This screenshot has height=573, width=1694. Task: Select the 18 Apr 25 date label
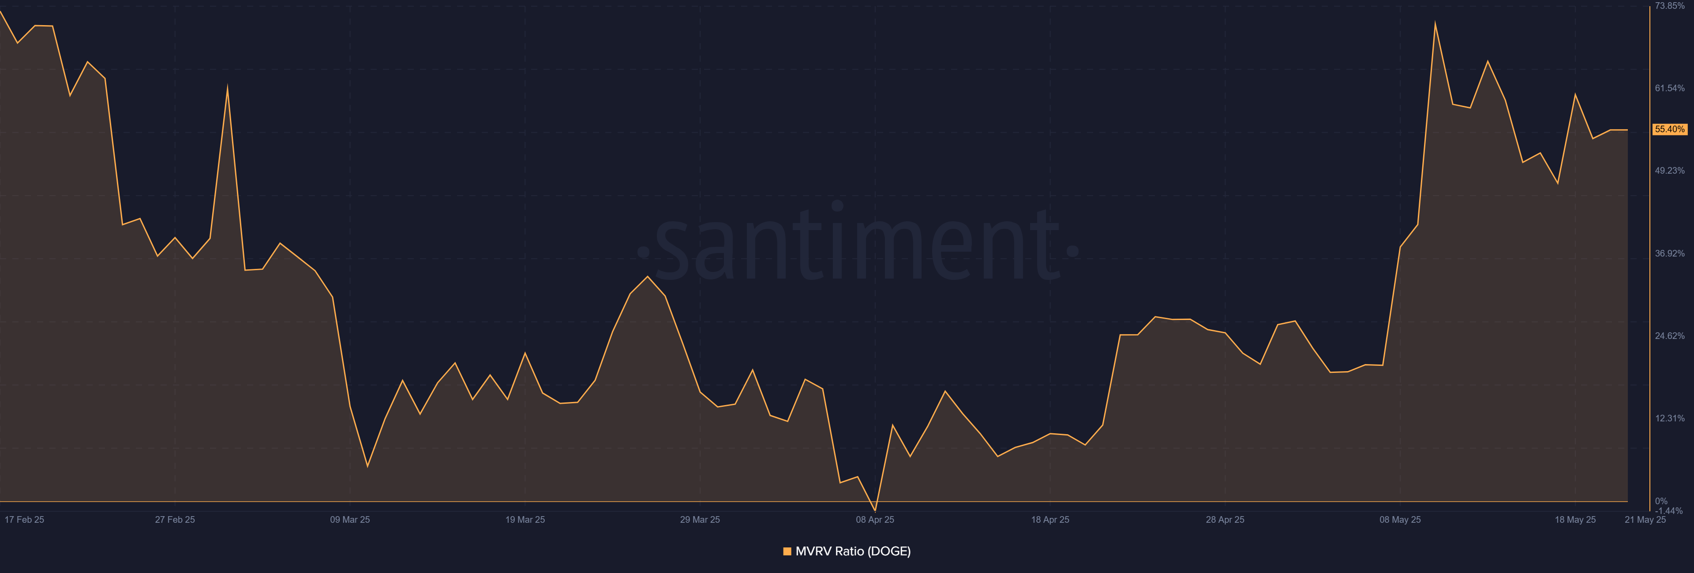pyautogui.click(x=1049, y=520)
